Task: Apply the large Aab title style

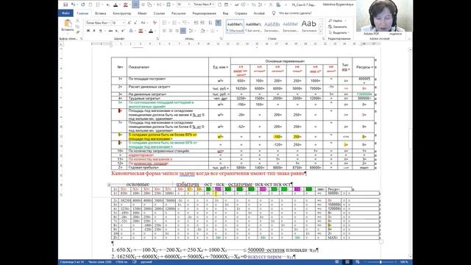Action: coord(309,26)
